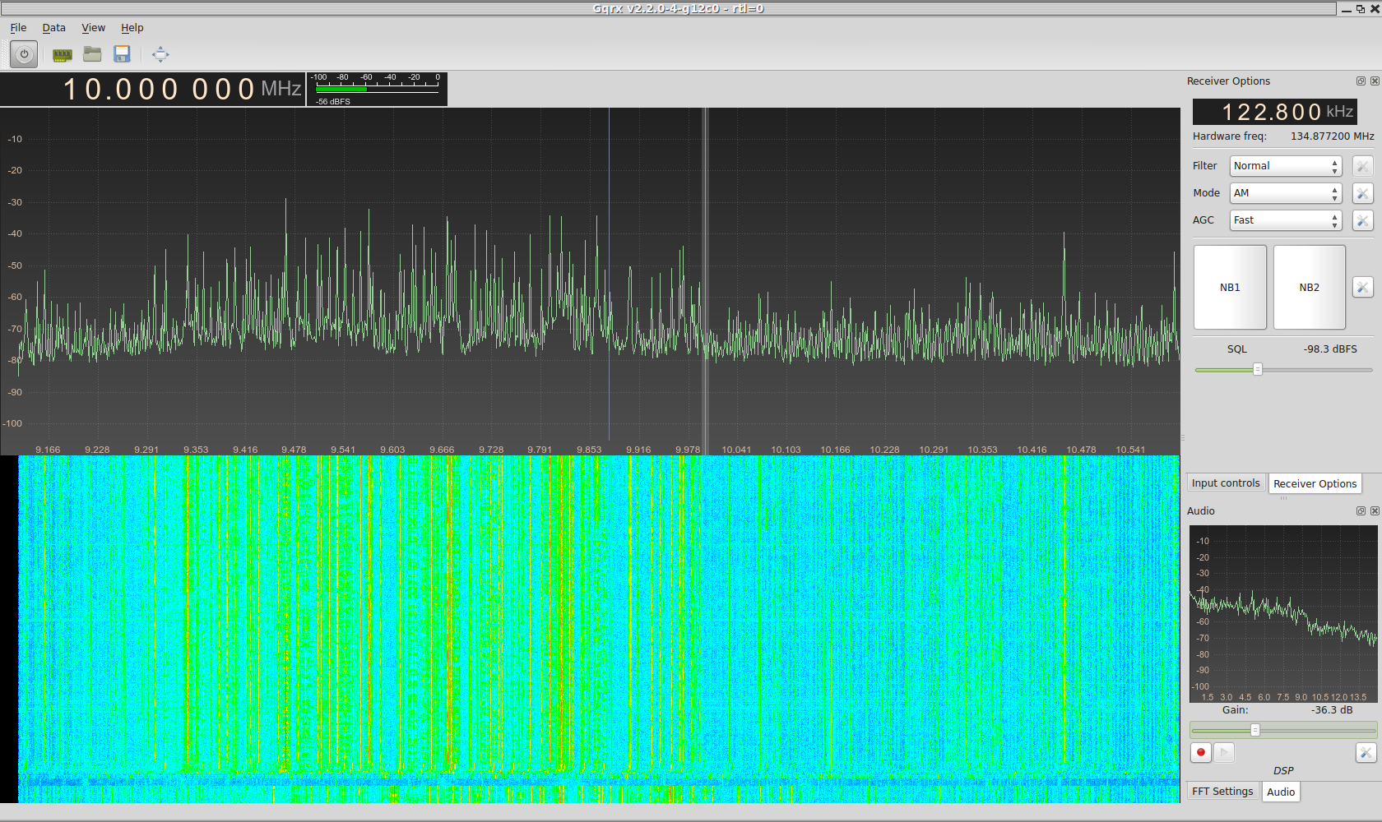
Task: Switch to the Input controls tab
Action: [1225, 483]
